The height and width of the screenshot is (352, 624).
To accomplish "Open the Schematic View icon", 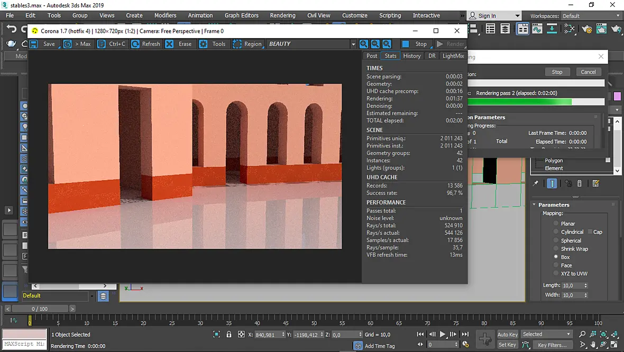I will click(x=569, y=29).
